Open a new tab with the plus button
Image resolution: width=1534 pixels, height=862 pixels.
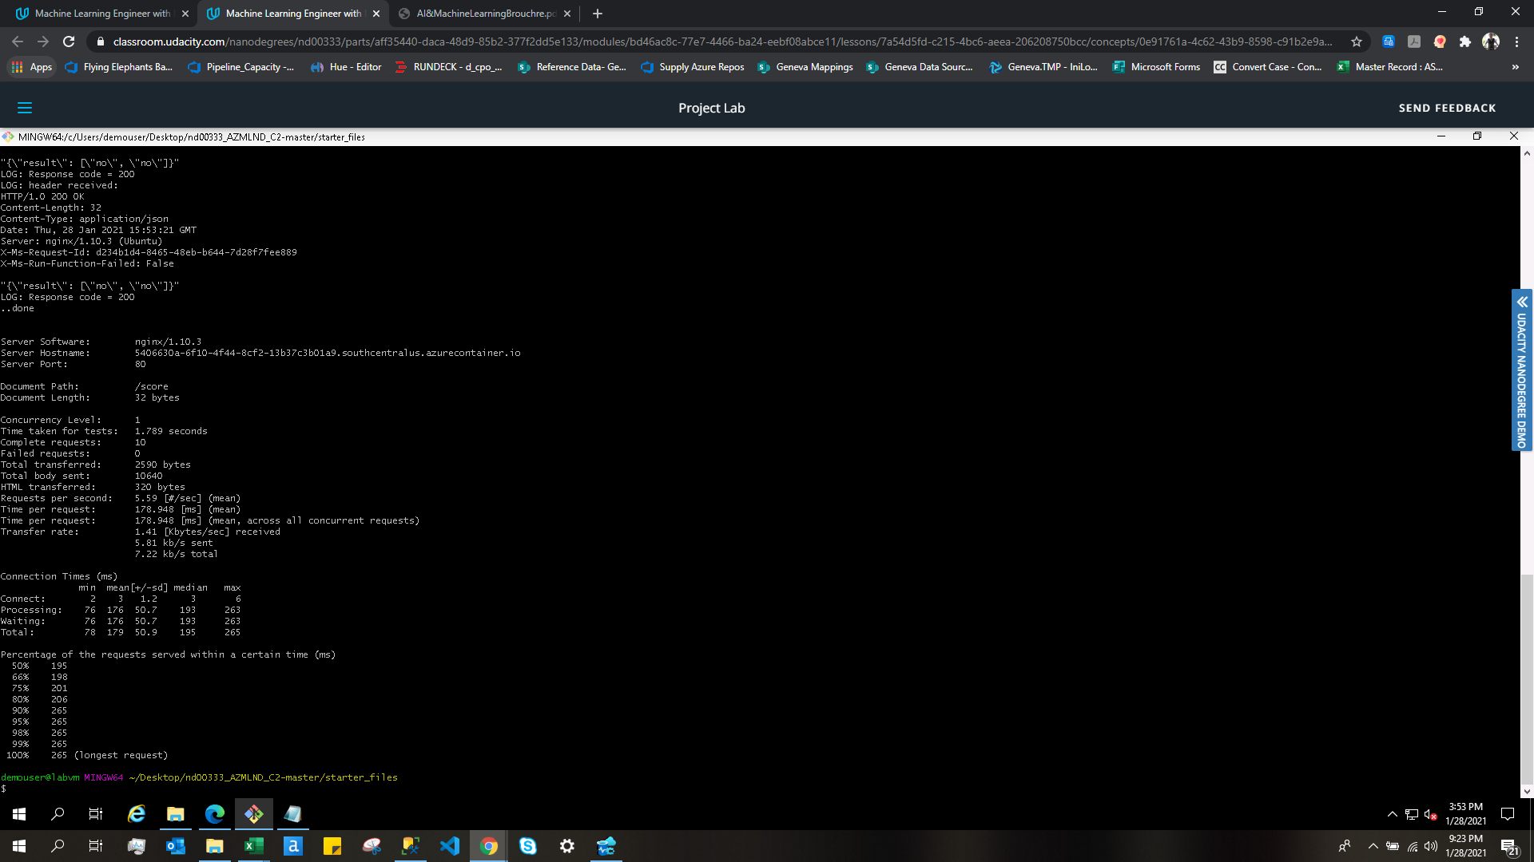click(598, 14)
